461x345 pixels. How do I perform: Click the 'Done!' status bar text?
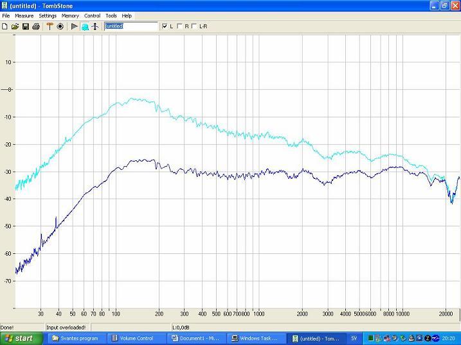(7, 328)
